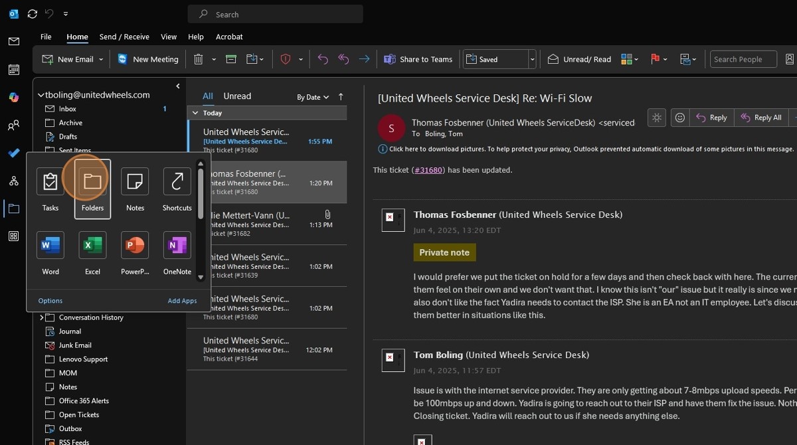This screenshot has width=797, height=445.
Task: Open the To Do checkmark app
Action: (x=13, y=153)
